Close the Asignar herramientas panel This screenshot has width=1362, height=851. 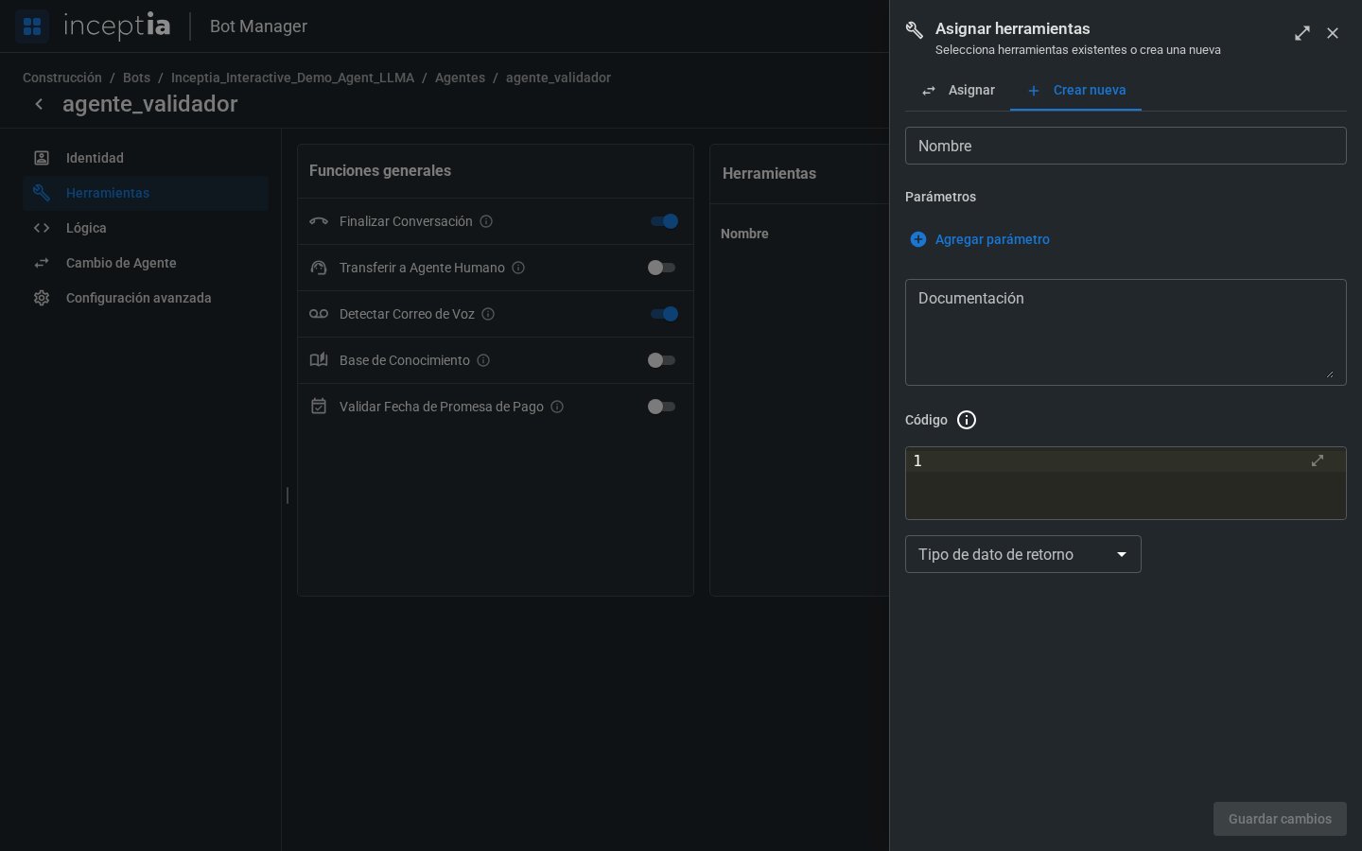tap(1333, 33)
